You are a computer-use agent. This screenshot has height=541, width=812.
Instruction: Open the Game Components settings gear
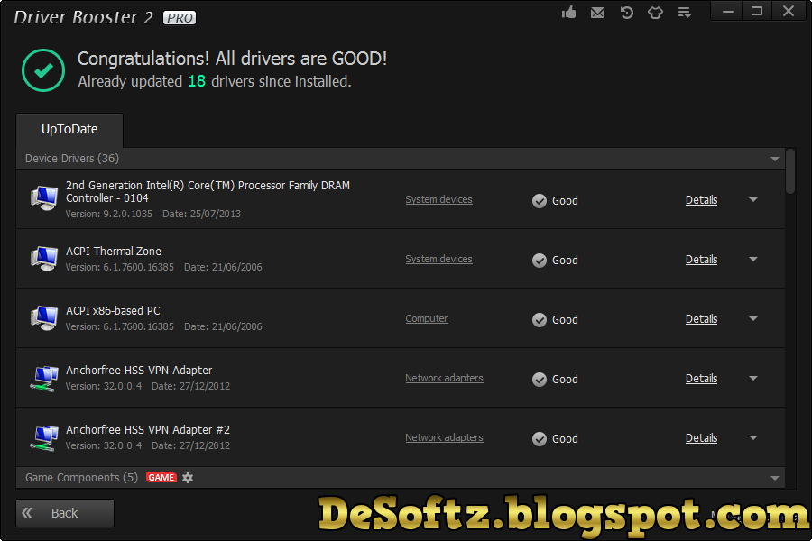188,478
